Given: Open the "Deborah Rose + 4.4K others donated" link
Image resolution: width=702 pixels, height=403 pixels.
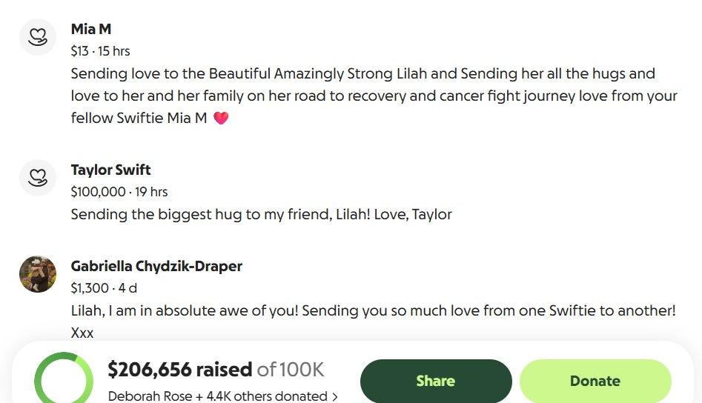Looking at the screenshot, I should tap(217, 396).
